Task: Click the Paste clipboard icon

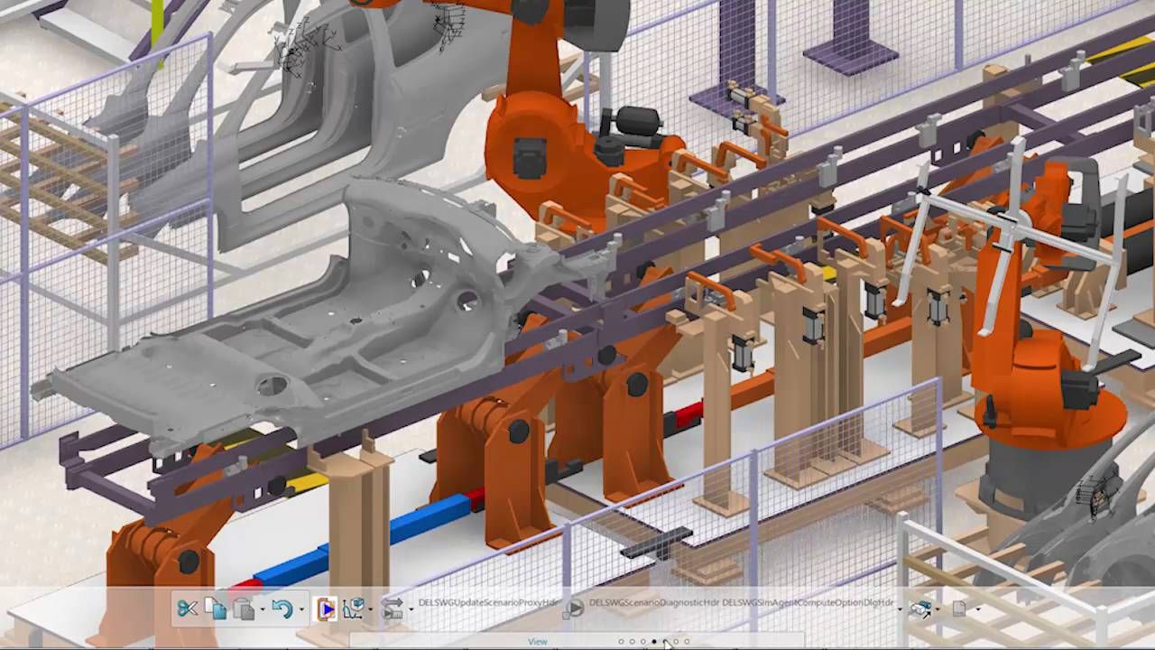Action: (244, 608)
